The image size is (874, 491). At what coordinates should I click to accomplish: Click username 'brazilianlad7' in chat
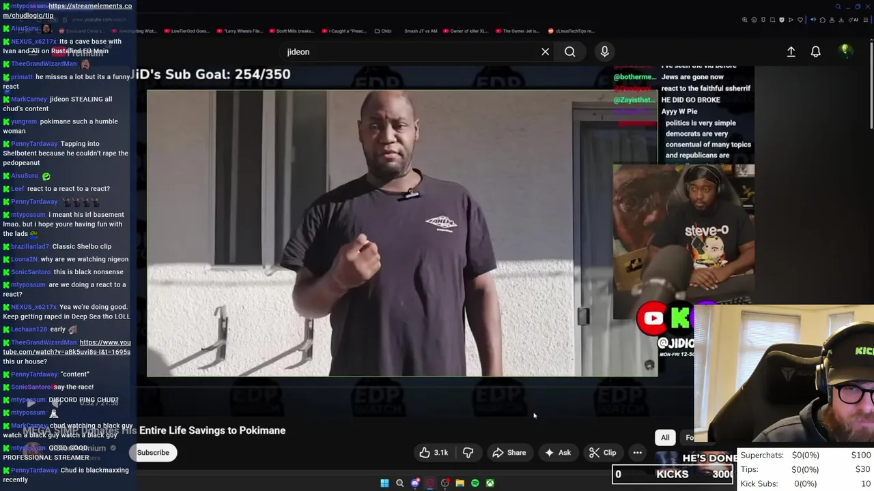(x=30, y=246)
